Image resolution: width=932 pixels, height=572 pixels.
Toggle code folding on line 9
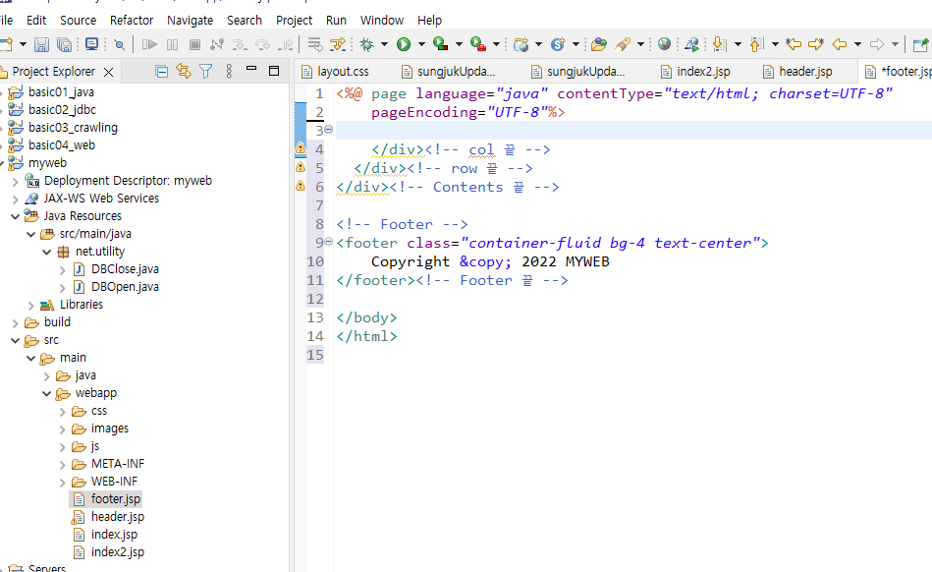[329, 242]
